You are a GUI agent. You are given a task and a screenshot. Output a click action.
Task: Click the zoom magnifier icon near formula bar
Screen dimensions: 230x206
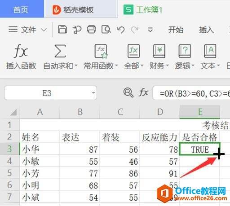pos(128,92)
